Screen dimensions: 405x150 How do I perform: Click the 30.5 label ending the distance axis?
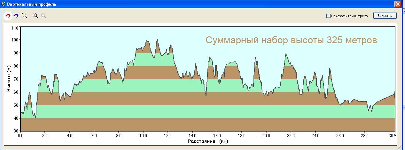pos(395,135)
